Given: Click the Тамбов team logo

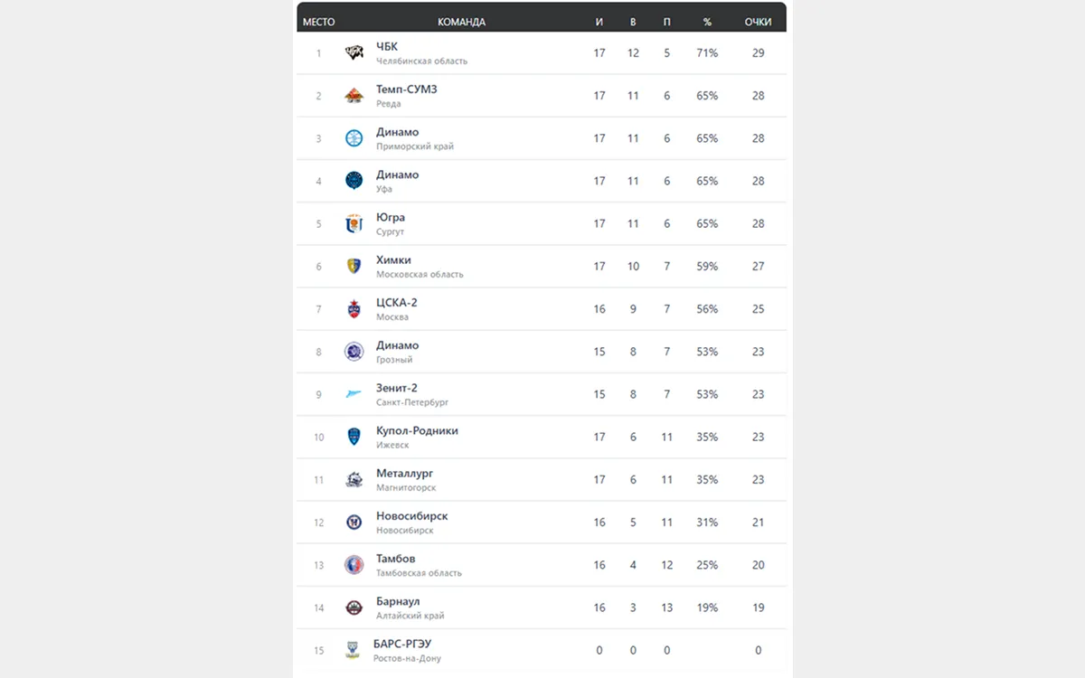Looking at the screenshot, I should 354,565.
